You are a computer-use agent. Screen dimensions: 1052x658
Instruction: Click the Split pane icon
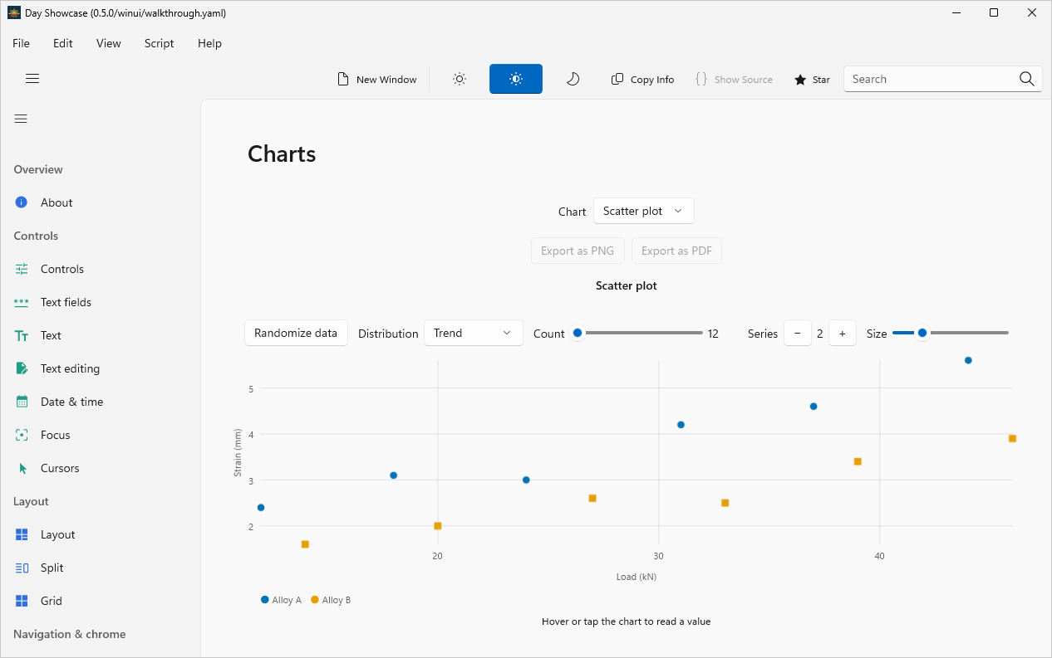tap(22, 568)
